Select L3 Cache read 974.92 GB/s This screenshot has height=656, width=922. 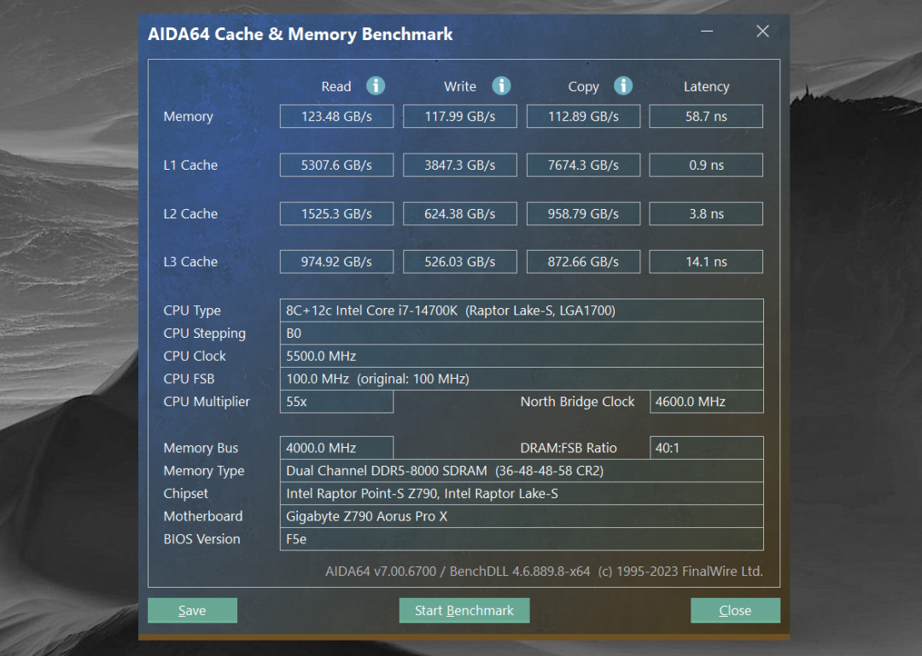pyautogui.click(x=336, y=262)
